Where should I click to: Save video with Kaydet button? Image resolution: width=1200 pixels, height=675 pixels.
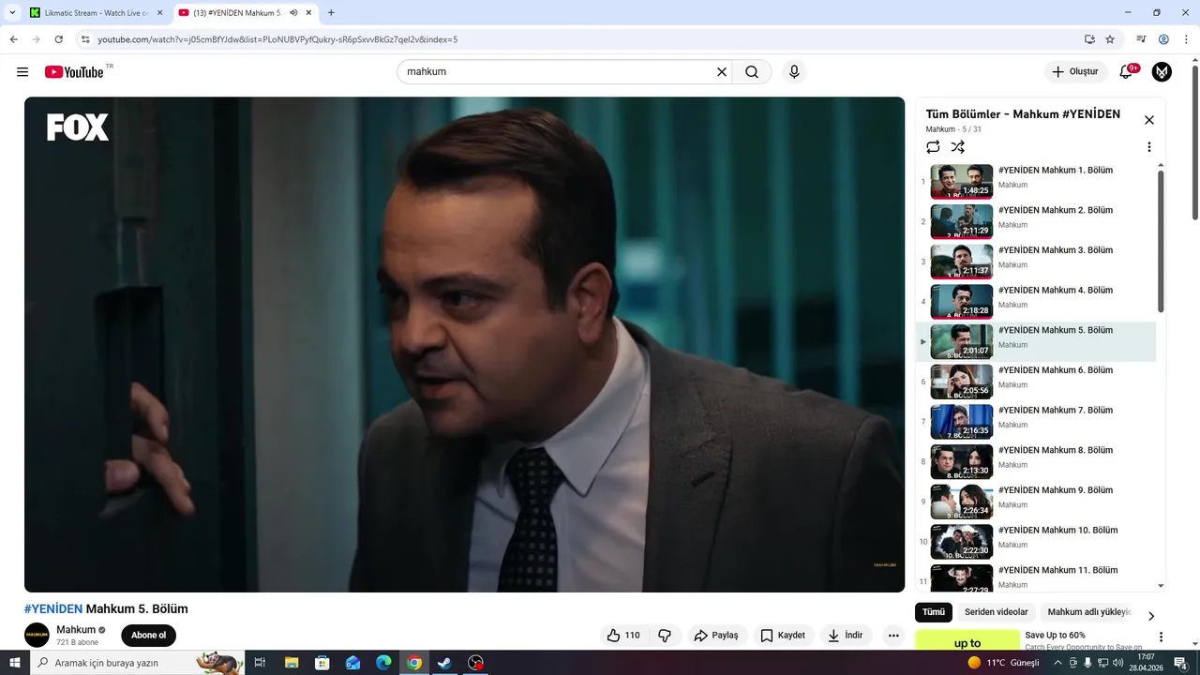[783, 636]
